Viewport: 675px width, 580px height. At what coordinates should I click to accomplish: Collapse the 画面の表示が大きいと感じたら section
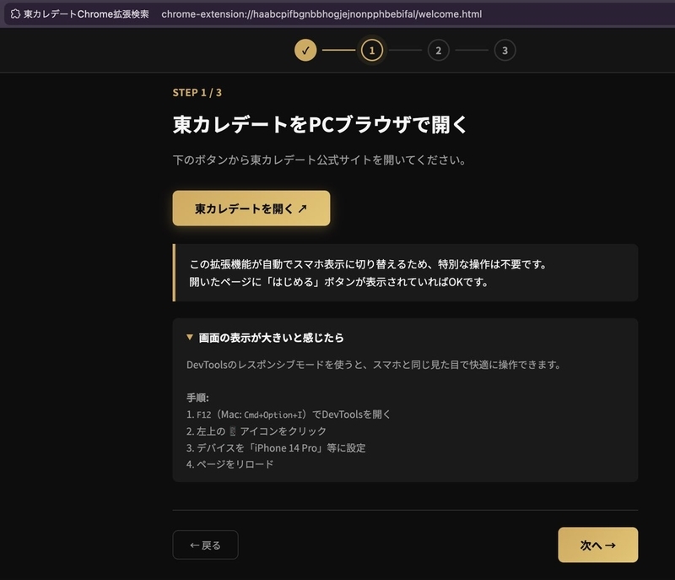pyautogui.click(x=265, y=338)
